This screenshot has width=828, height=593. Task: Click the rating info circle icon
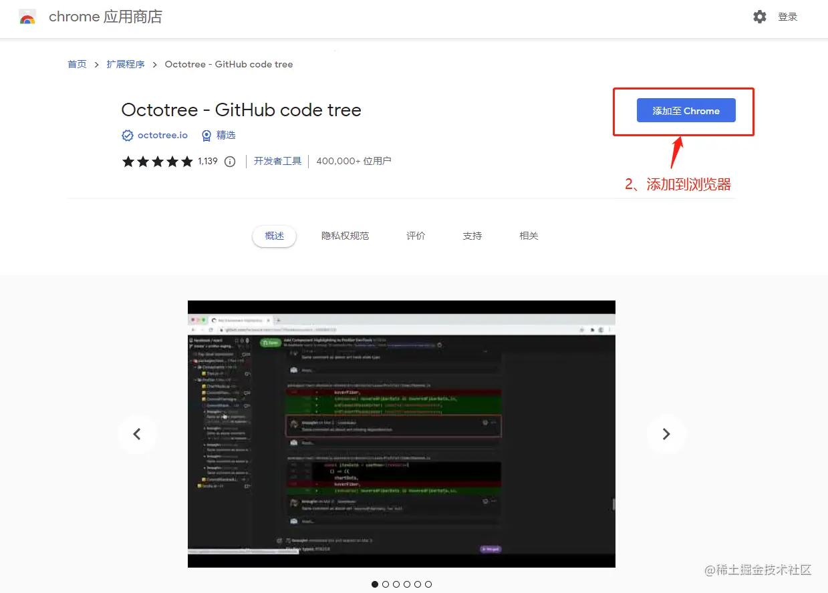click(230, 162)
